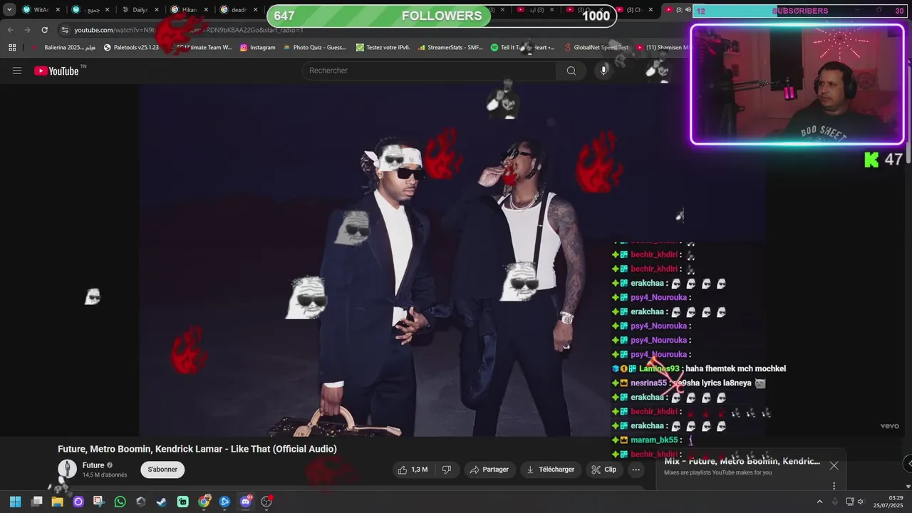Download video with Télécharger button
Screen dimensions: 912x513
(x=550, y=470)
